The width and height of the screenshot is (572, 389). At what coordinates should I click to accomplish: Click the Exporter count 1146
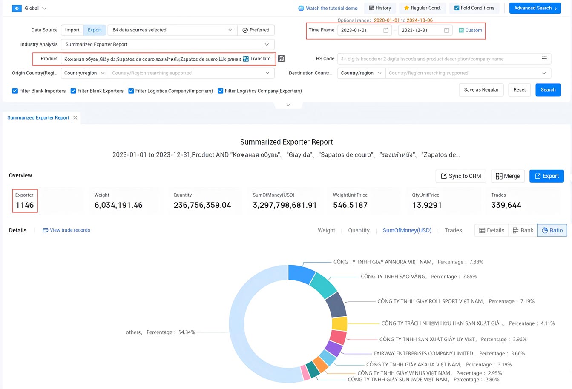coord(25,205)
